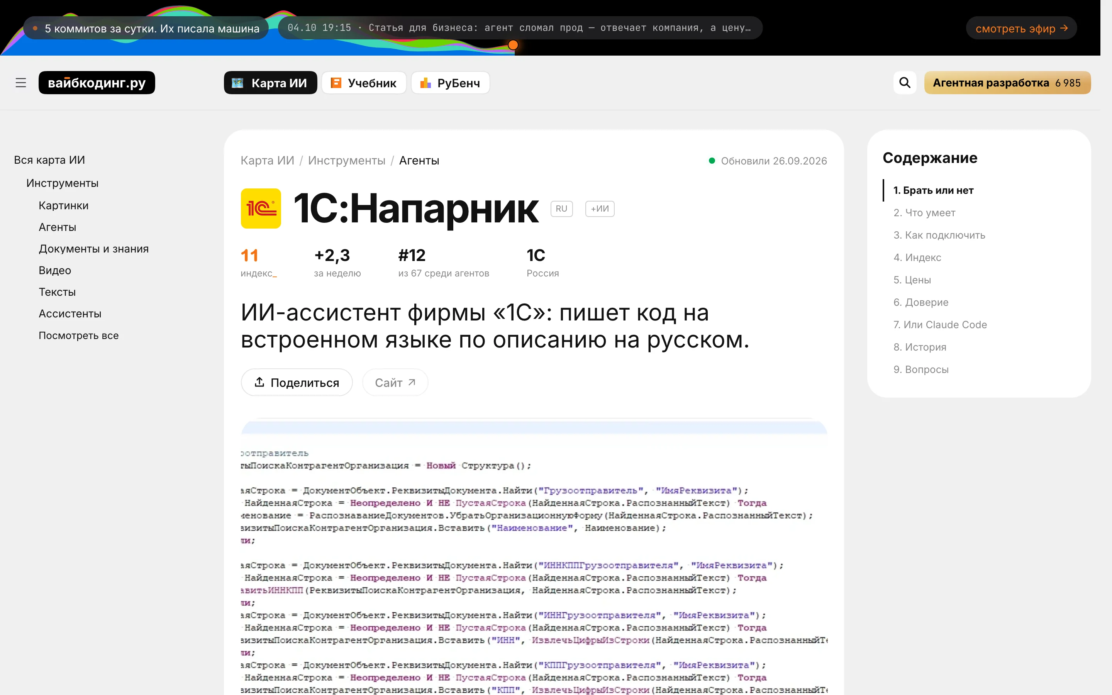This screenshot has width=1112, height=695.
Task: Click the ИИ-ассистент фирмы «1С» headline
Action: coord(495,326)
